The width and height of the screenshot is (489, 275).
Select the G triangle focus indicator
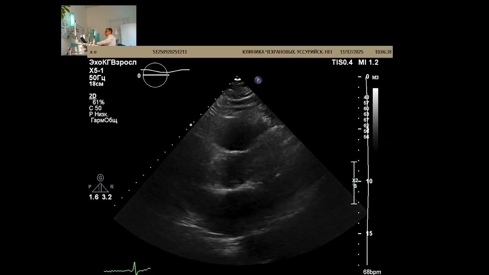click(x=100, y=184)
